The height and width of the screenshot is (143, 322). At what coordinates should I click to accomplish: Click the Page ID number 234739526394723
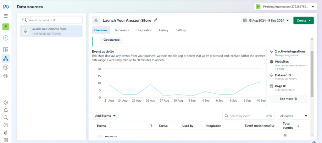tap(285, 90)
